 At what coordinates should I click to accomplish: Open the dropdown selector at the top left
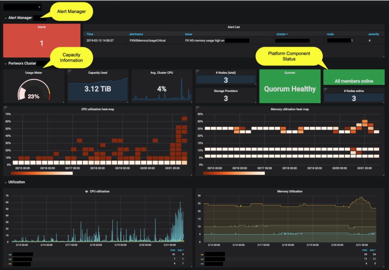pos(23,7)
